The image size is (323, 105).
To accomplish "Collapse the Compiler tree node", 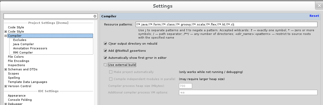I will point(6,36).
